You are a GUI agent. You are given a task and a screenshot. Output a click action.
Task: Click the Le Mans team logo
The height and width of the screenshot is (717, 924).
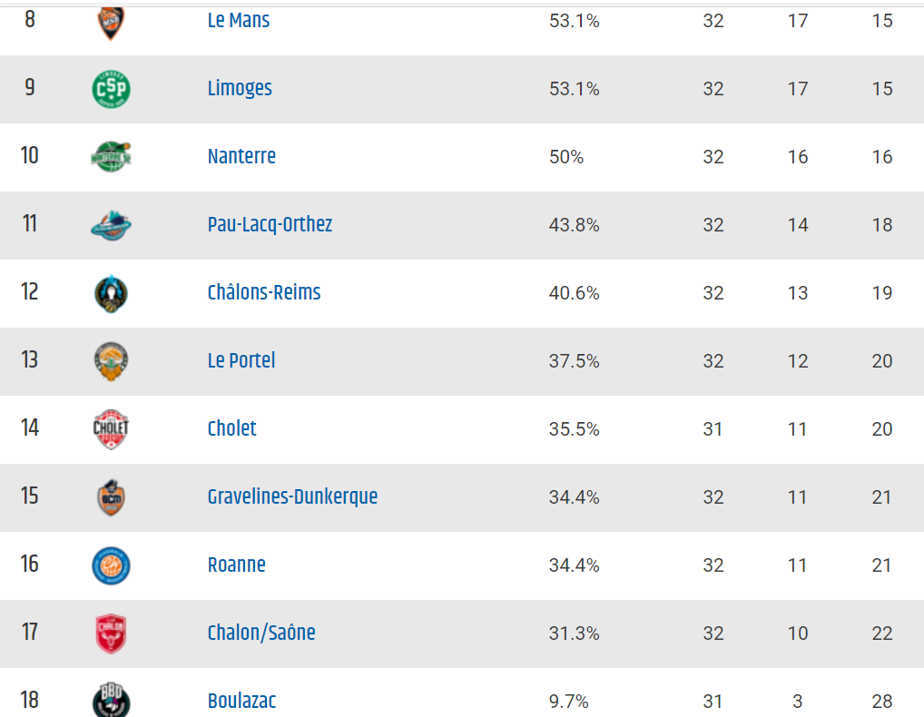(x=111, y=23)
